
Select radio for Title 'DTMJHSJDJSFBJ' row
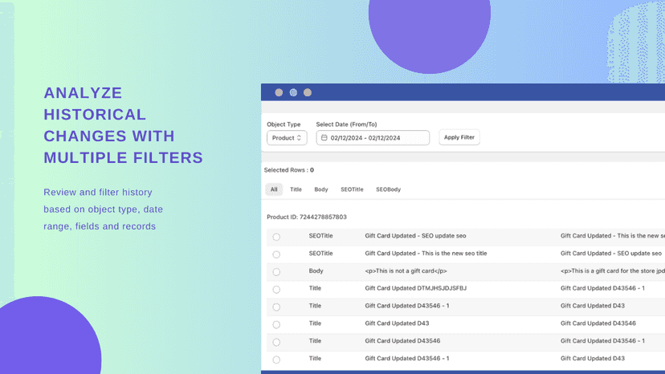click(276, 290)
